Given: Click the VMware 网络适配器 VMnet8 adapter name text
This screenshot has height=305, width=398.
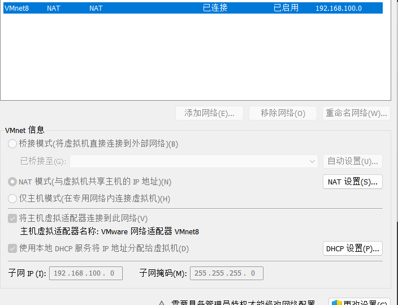Looking at the screenshot, I should [150, 231].
